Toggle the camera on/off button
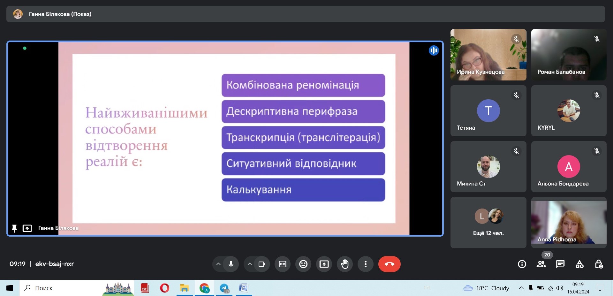This screenshot has width=613, height=296. pos(262,264)
